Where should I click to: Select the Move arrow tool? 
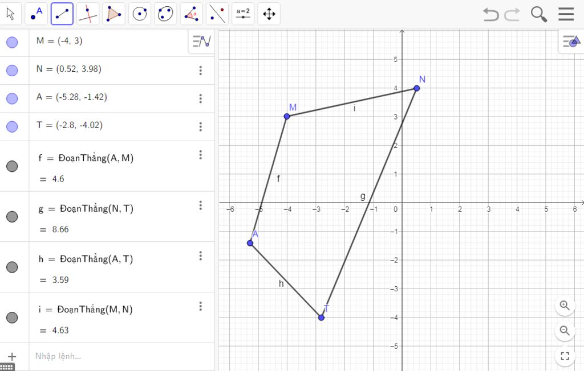[x=10, y=14]
